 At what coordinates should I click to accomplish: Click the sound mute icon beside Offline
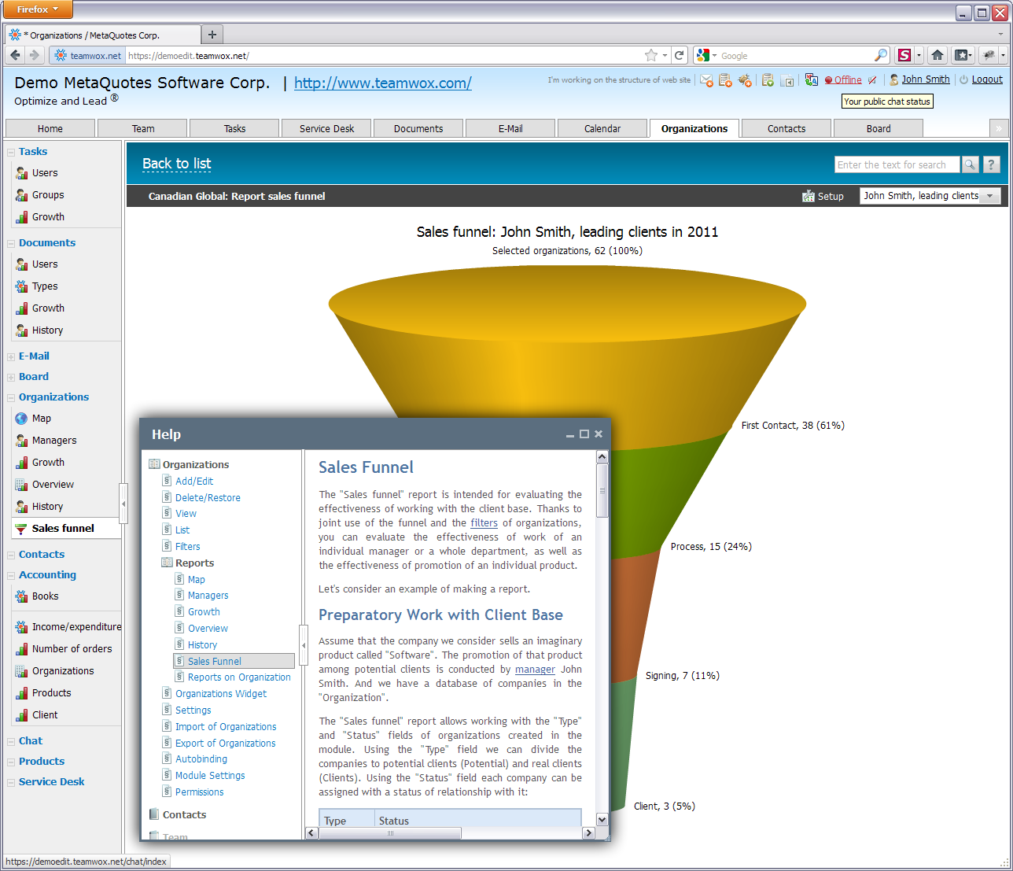(x=872, y=80)
